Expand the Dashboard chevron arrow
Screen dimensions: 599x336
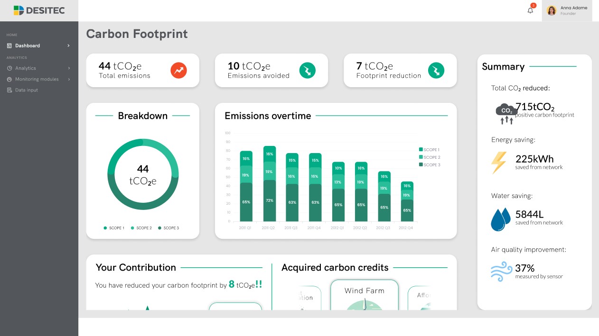click(68, 45)
